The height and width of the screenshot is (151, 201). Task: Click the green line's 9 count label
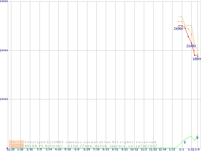[x=197, y=138]
